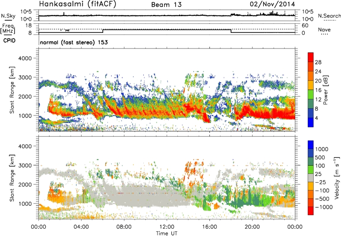Click the 'CPID' label
The image size is (341, 236).
point(9,40)
